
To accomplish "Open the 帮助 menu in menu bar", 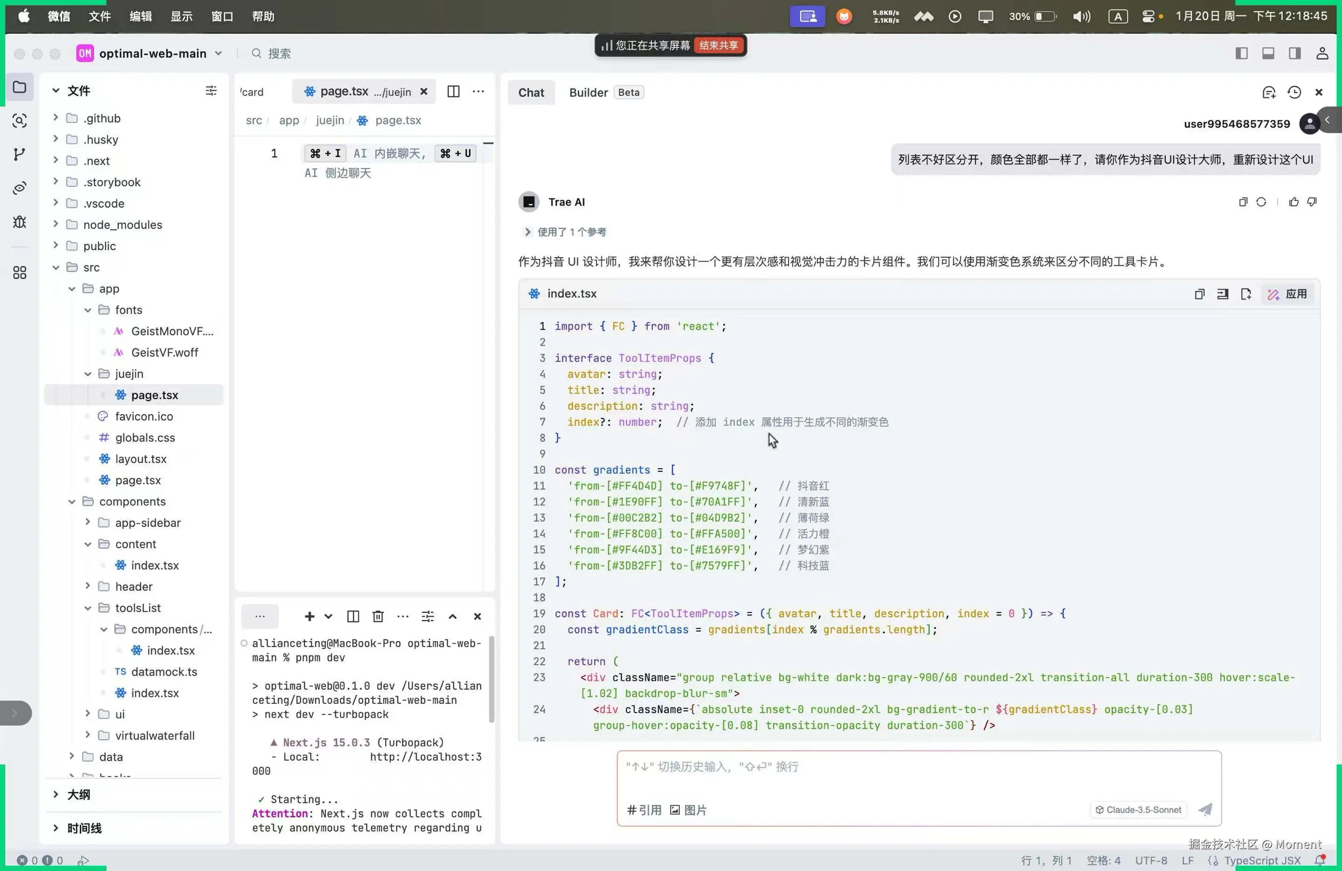I will point(263,16).
